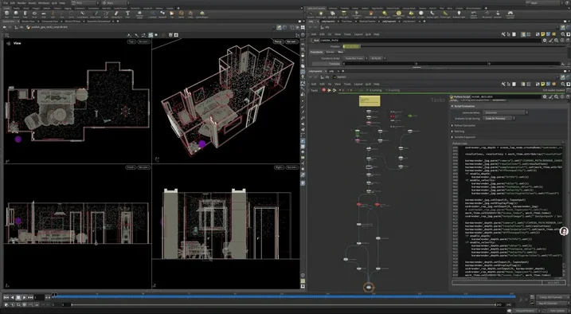Open the Assets menu
Image resolution: width=571 pixels, height=314 pixels.
tap(32, 3)
